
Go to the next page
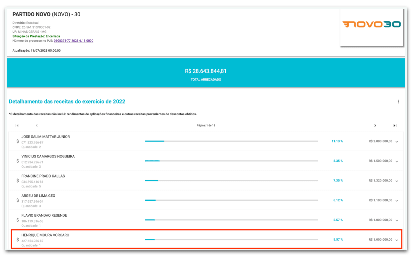tap(375, 126)
